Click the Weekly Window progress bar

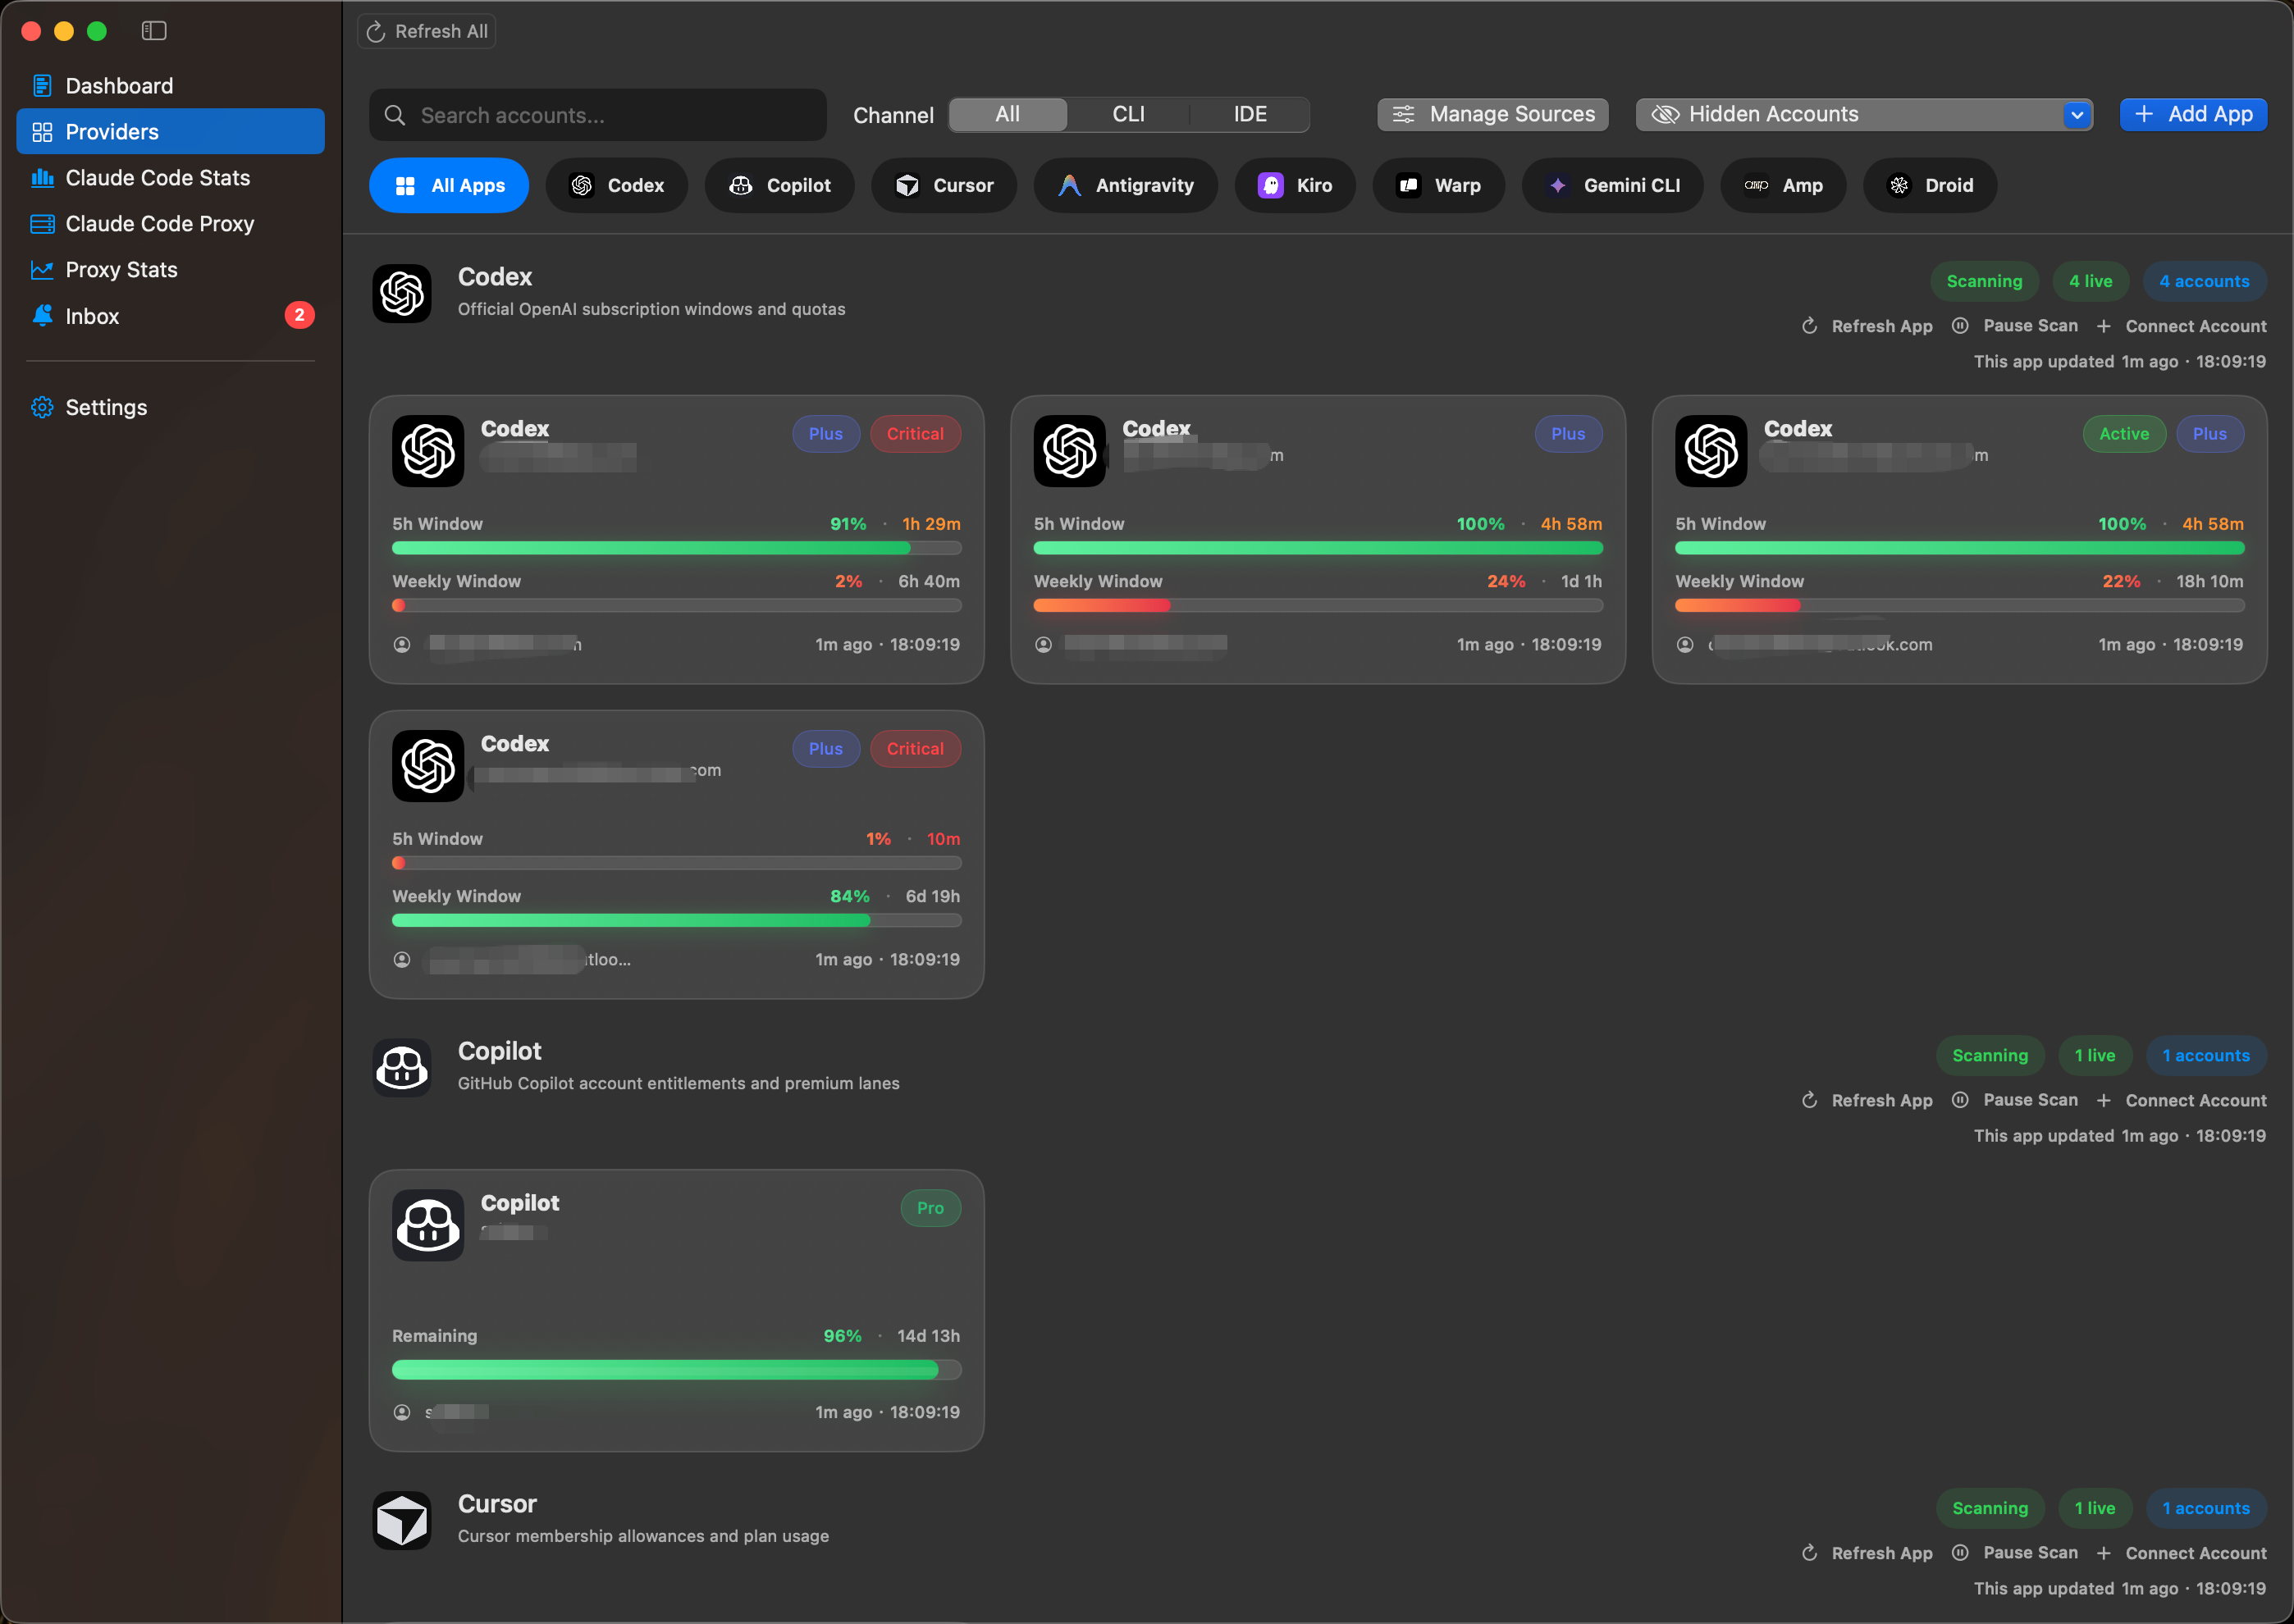point(678,605)
